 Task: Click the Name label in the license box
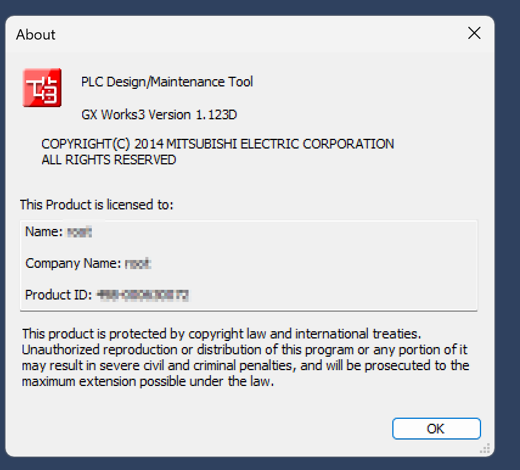(x=44, y=232)
